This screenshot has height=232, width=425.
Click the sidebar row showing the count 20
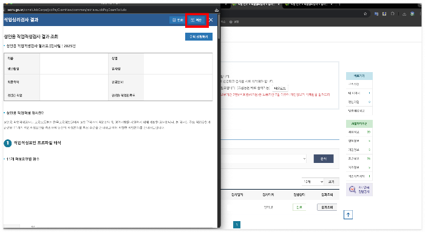359,132
